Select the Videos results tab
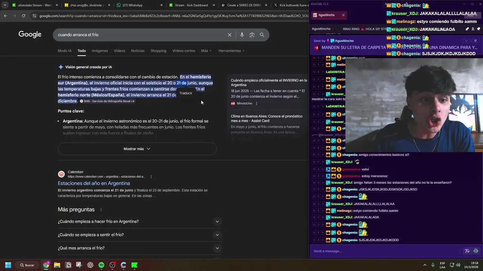483x271 pixels. tap(119, 51)
